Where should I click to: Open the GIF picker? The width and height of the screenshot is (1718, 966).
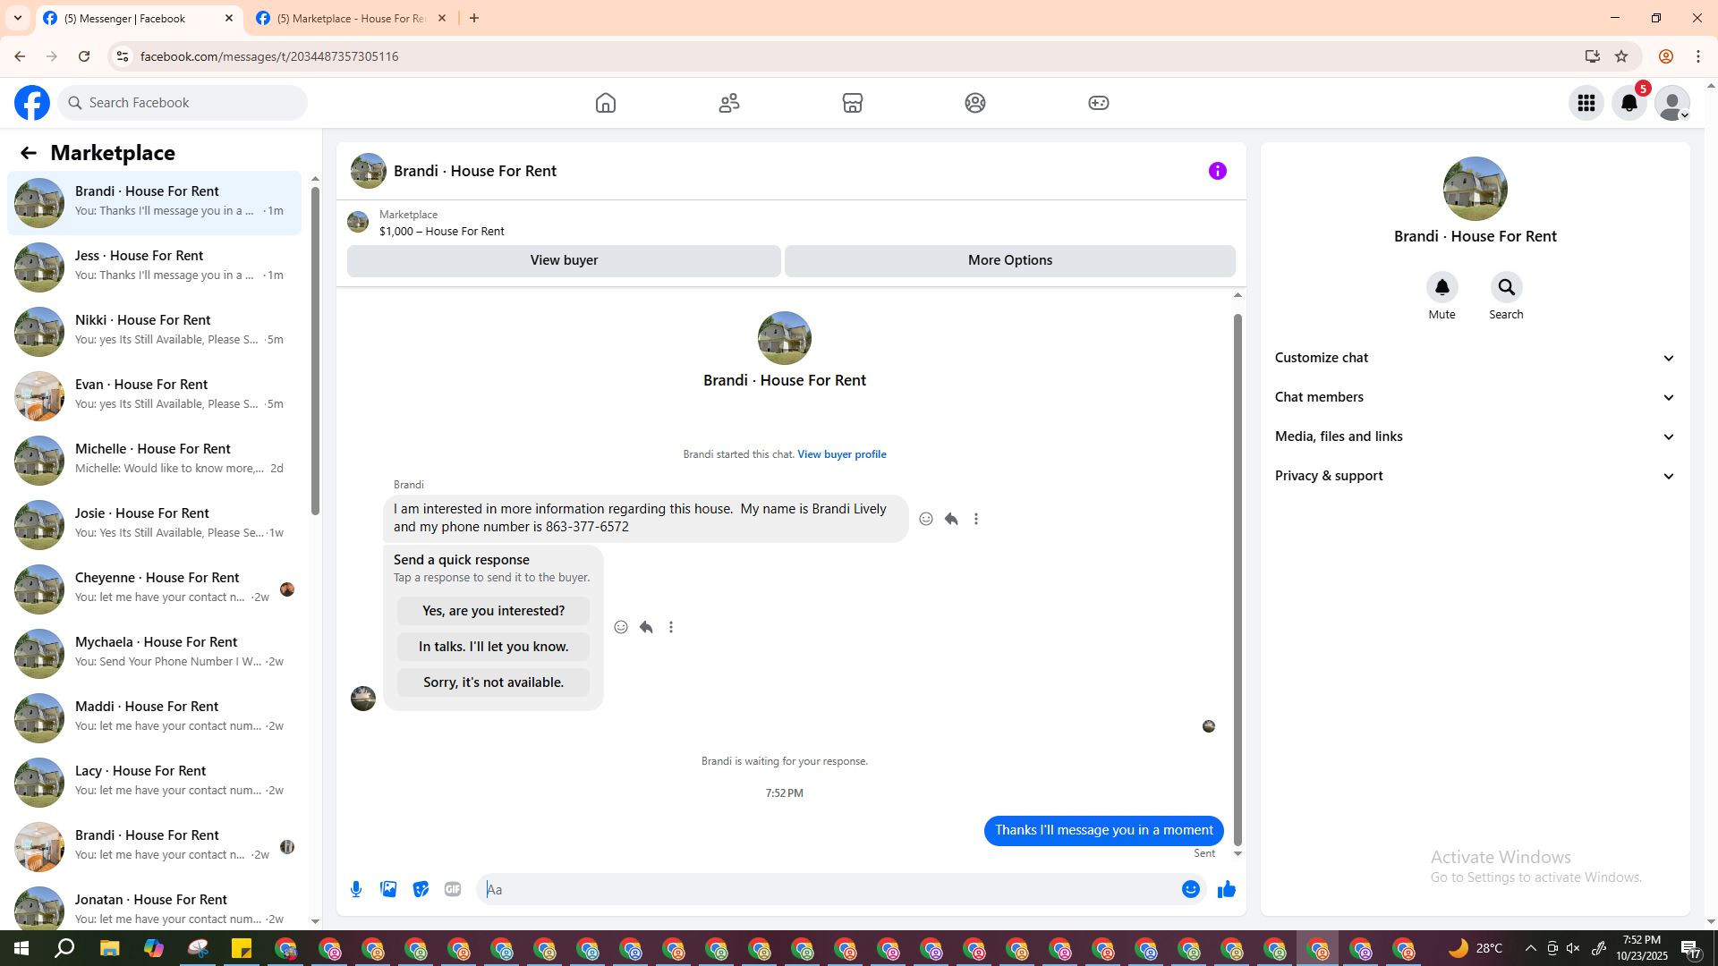[453, 889]
